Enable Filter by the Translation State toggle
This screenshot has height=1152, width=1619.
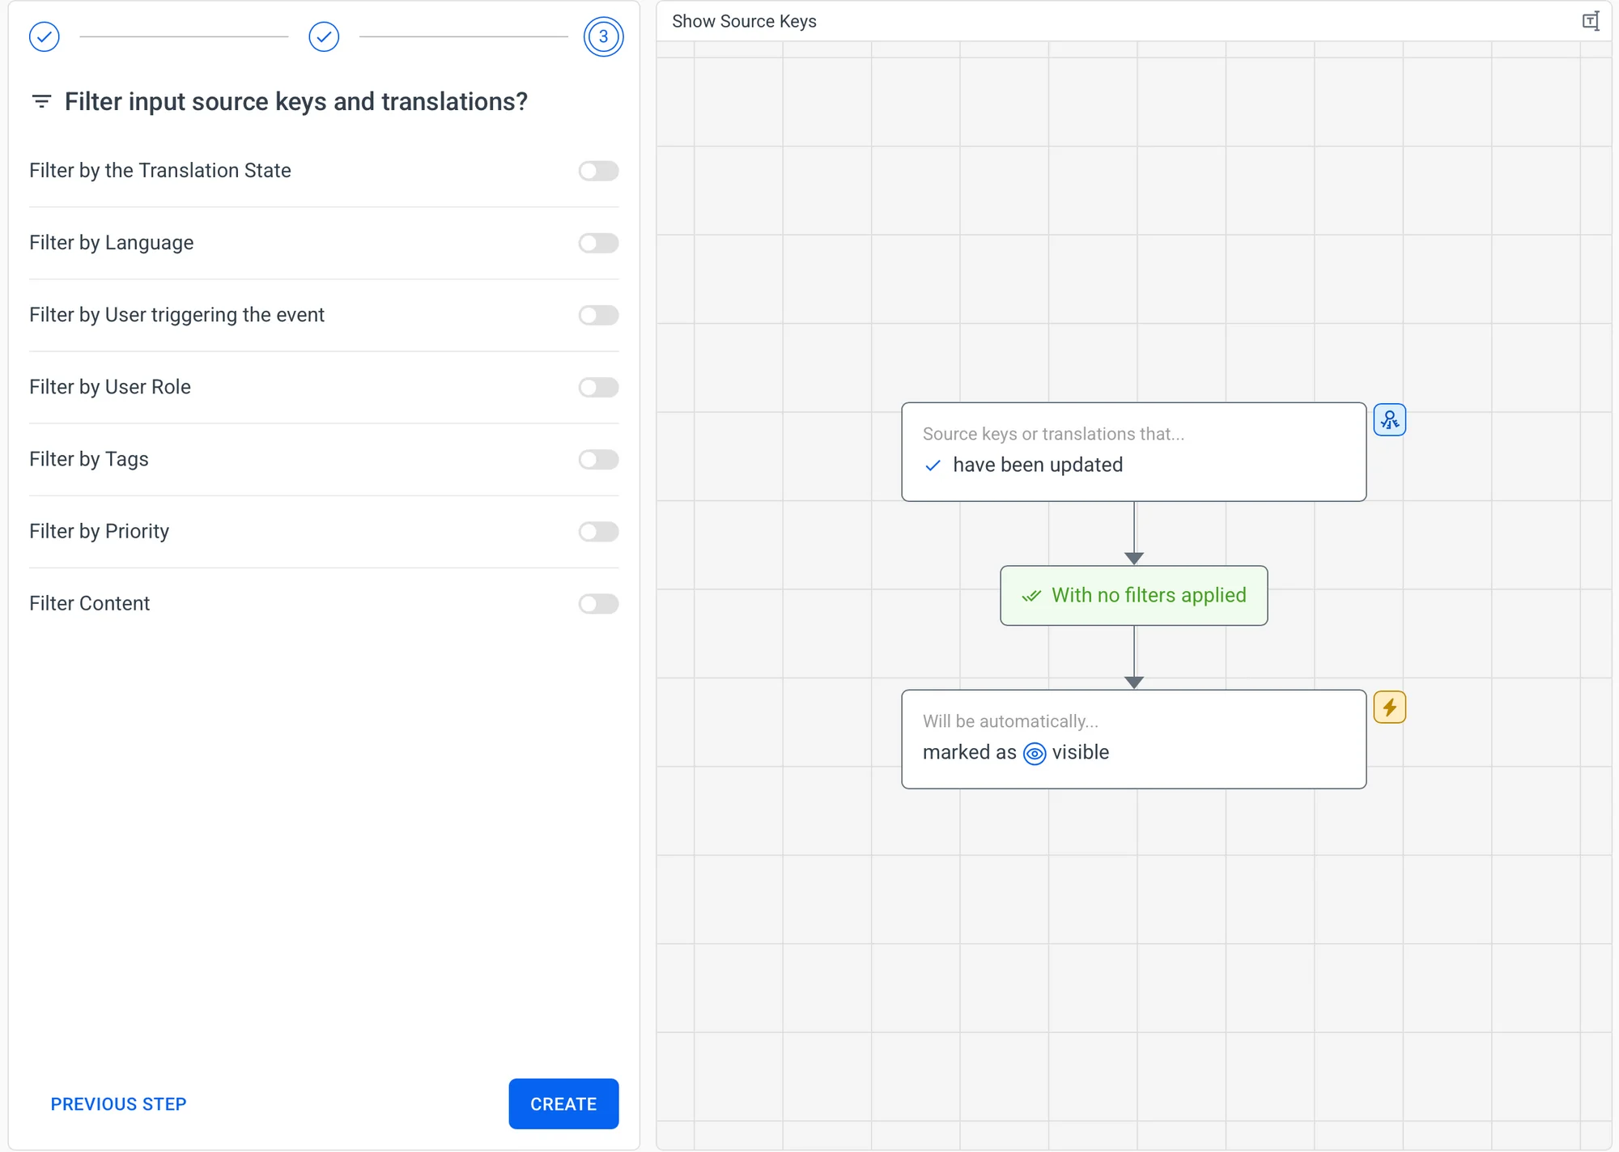[598, 171]
